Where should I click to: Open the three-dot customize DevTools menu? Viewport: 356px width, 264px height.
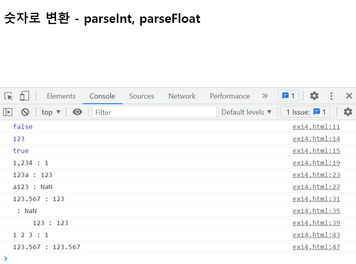(x=331, y=96)
